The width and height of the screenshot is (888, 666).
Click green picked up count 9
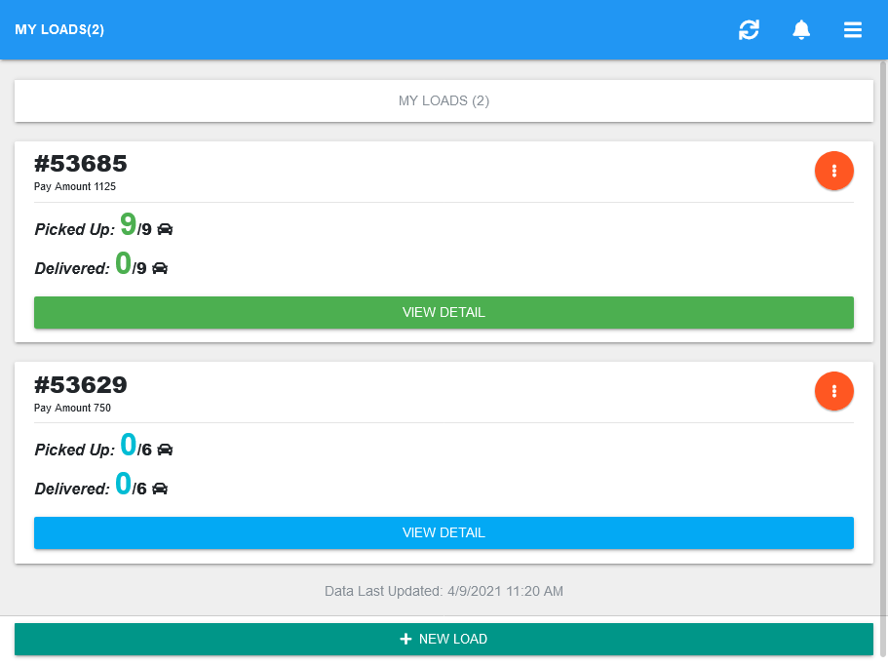coord(128,223)
